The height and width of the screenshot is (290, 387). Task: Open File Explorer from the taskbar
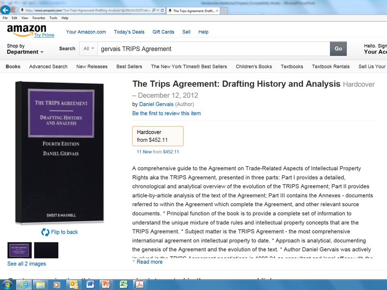[40, 285]
